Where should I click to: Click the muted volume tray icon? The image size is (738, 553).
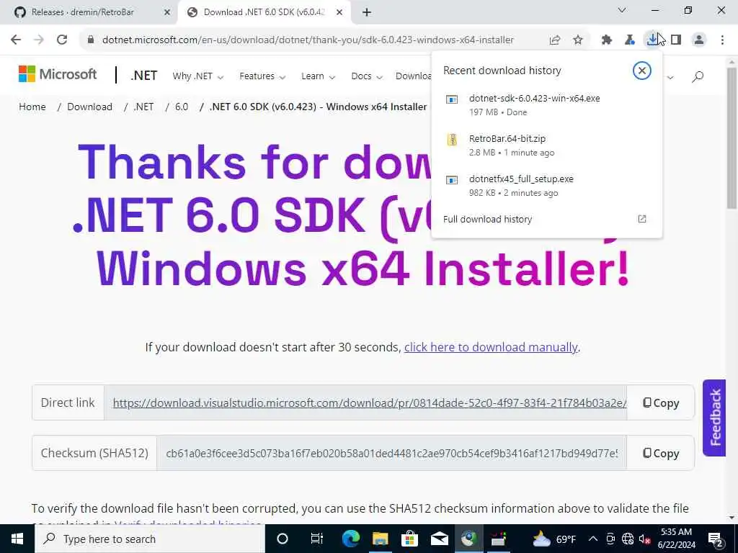tap(645, 539)
